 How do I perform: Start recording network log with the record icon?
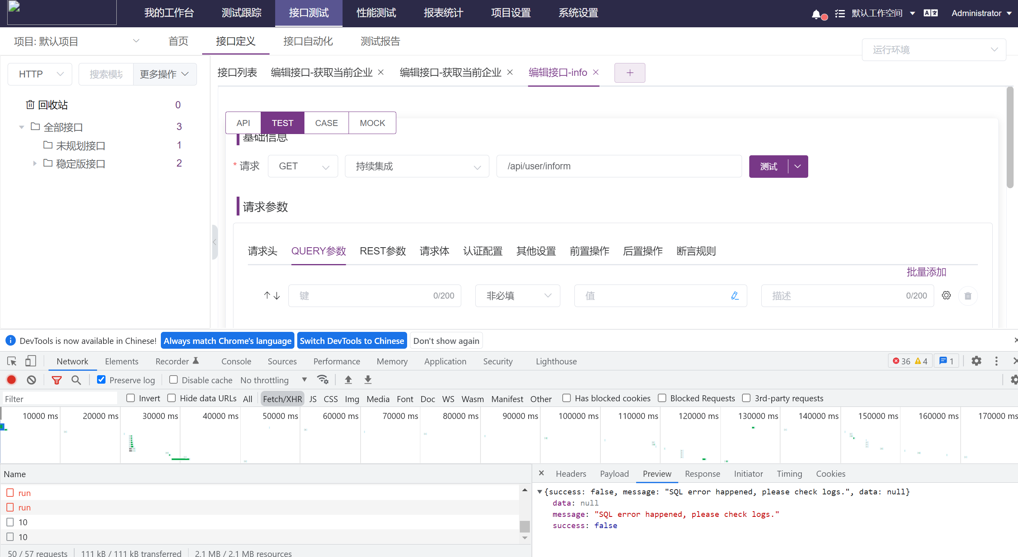[x=11, y=380]
